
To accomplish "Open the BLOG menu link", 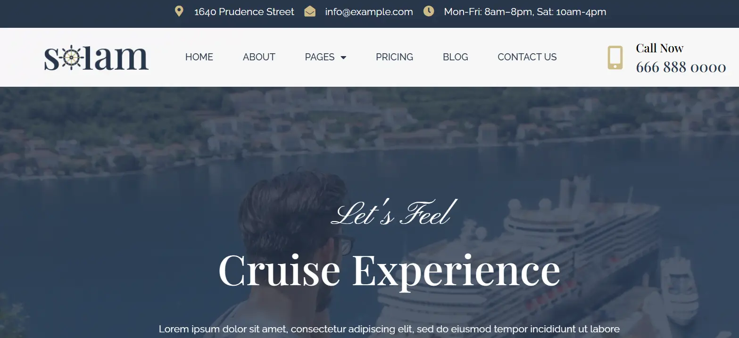I will point(455,57).
